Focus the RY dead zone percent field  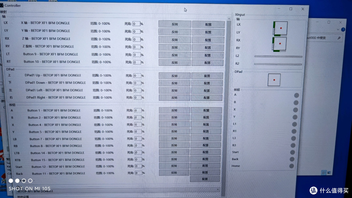click(137, 47)
